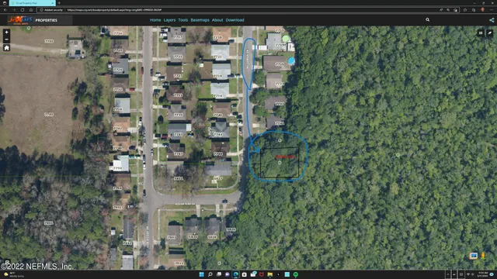The image size is (497, 279).
Task: Open the Layers menu
Action: click(x=169, y=20)
